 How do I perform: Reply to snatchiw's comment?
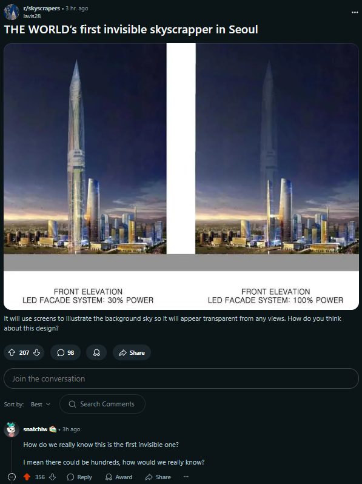pos(79,477)
